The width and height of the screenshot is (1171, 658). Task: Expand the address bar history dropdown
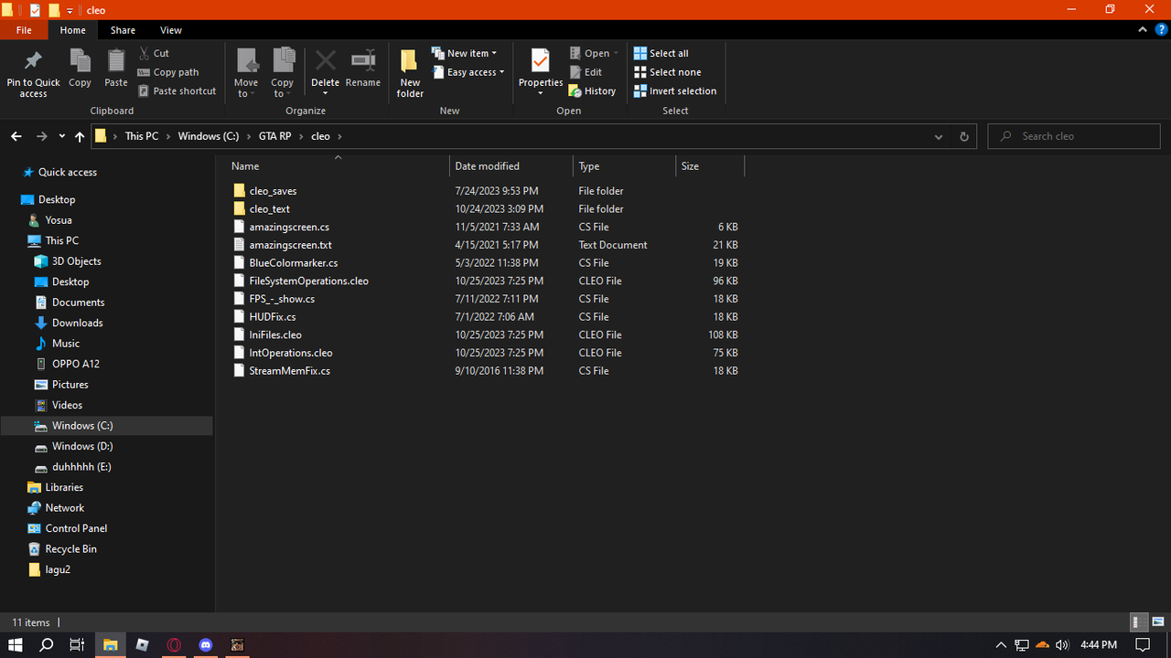pyautogui.click(x=939, y=136)
